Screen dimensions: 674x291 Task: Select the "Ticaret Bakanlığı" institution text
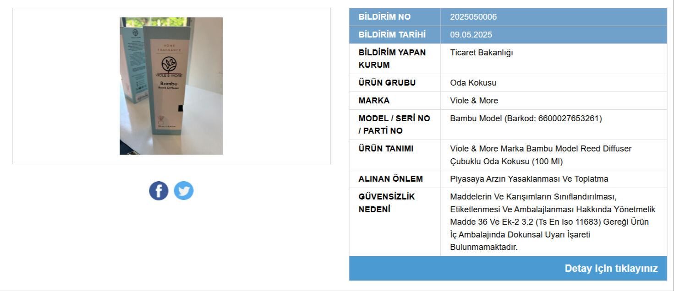coord(482,53)
